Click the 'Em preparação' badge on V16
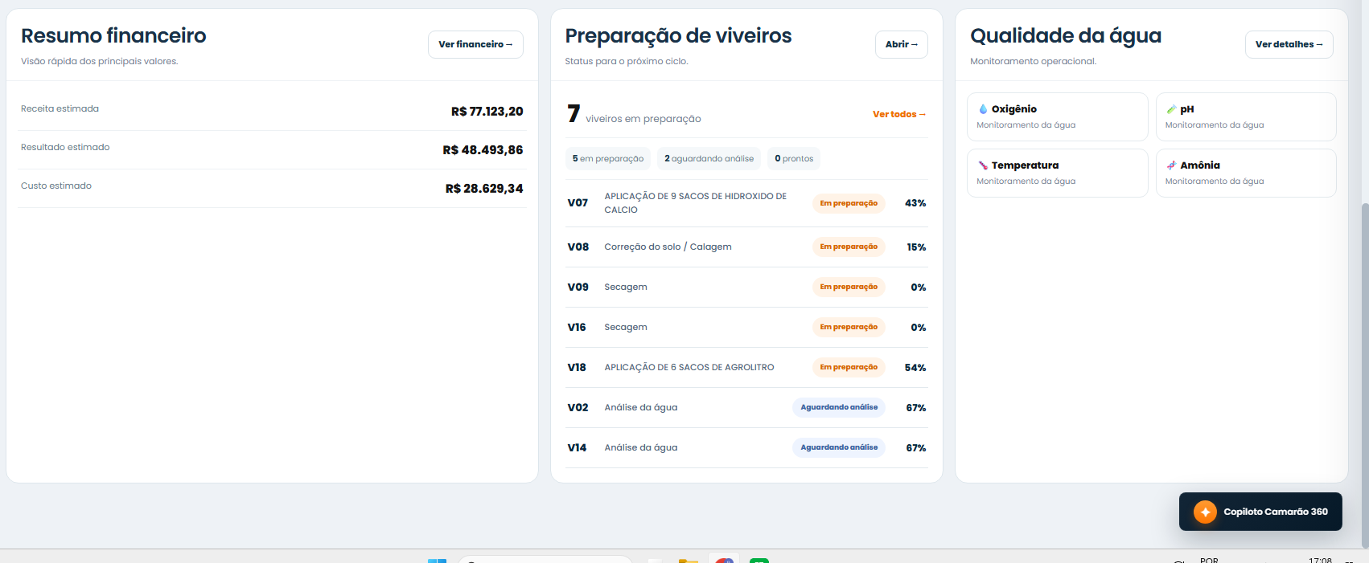Screen dimensions: 1369x563 (x=849, y=327)
